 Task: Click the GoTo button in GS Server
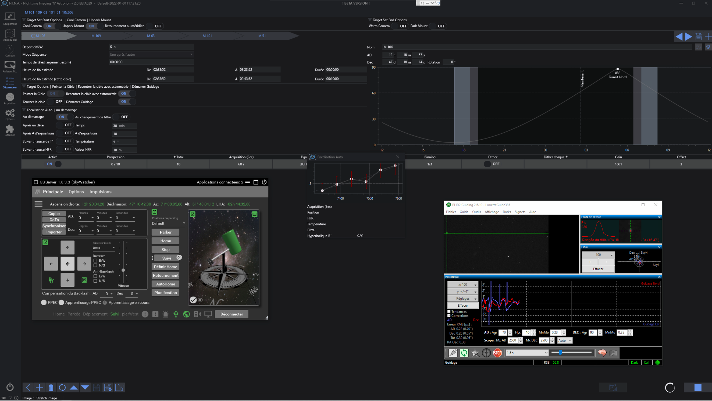click(x=54, y=220)
